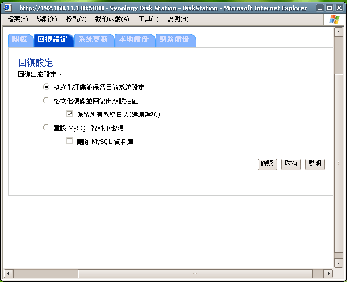Click the horizontal scrollbar left arrow
This screenshot has height=282, width=347.
coord(9,273)
